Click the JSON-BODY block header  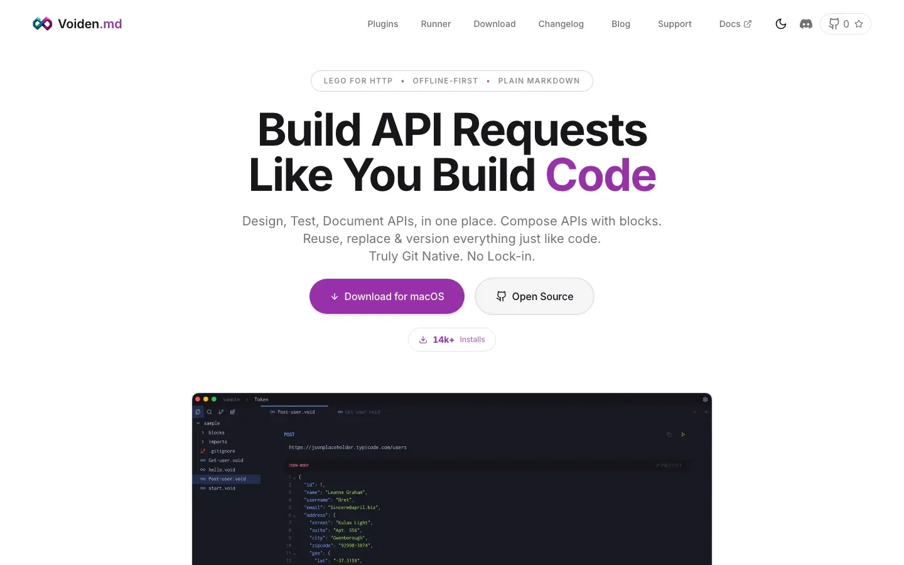299,465
